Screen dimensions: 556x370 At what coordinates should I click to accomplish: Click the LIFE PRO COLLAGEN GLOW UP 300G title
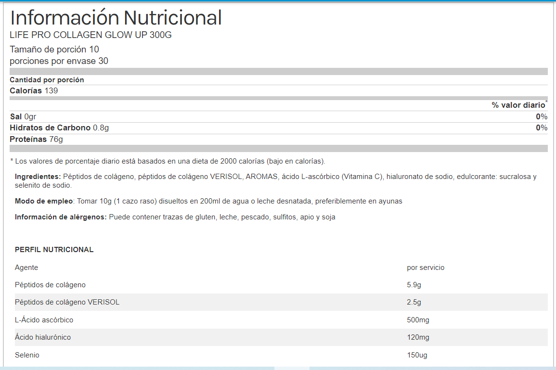pyautogui.click(x=91, y=35)
